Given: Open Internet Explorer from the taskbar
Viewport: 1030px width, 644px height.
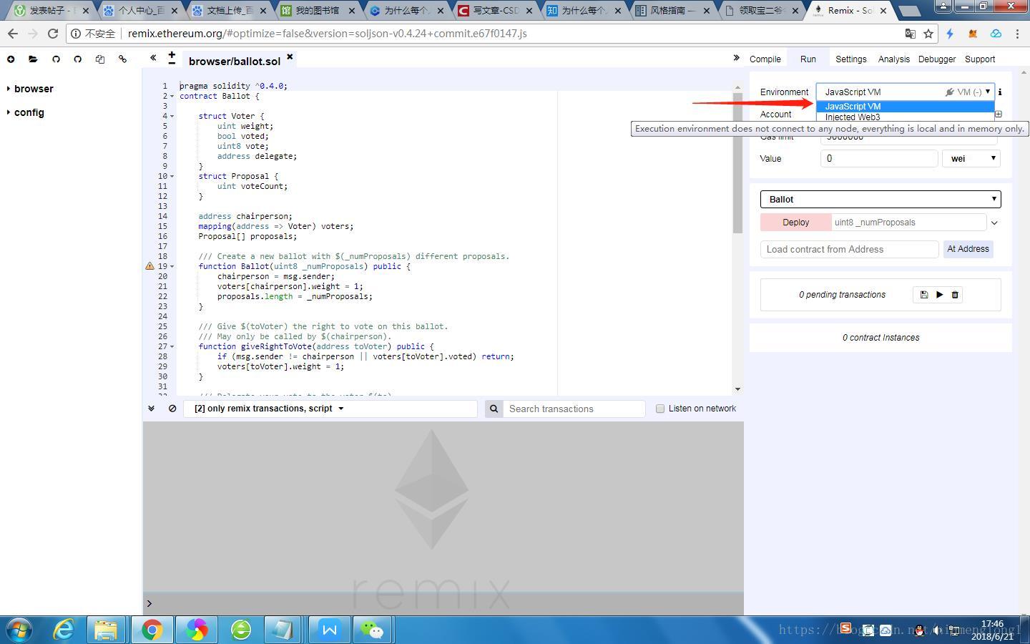Looking at the screenshot, I should coord(64,630).
